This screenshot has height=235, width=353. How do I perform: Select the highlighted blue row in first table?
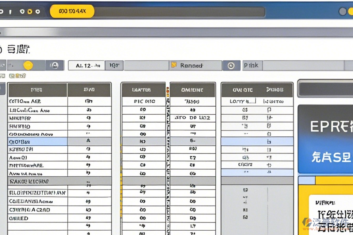click(x=38, y=141)
